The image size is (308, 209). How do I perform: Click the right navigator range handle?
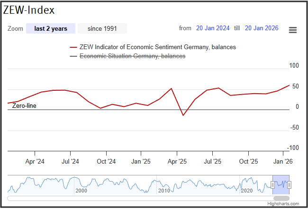coord(289,184)
